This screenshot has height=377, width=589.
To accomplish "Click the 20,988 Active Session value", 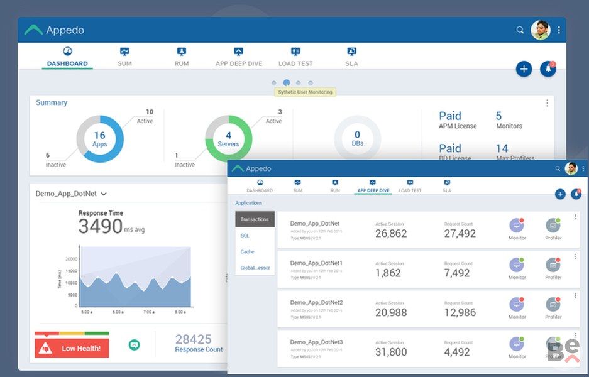I will pyautogui.click(x=391, y=312).
